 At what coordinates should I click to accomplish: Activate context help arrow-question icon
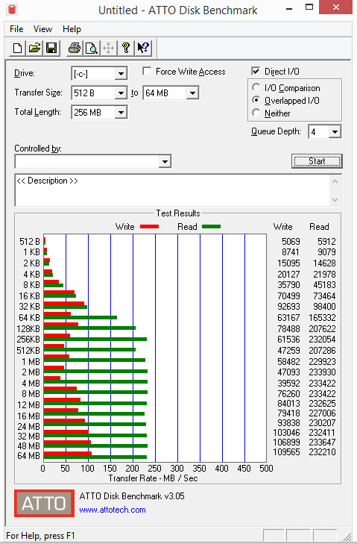[143, 48]
